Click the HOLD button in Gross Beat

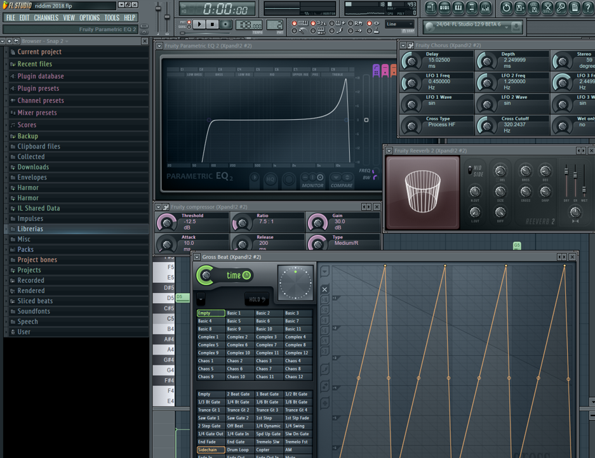(x=257, y=299)
